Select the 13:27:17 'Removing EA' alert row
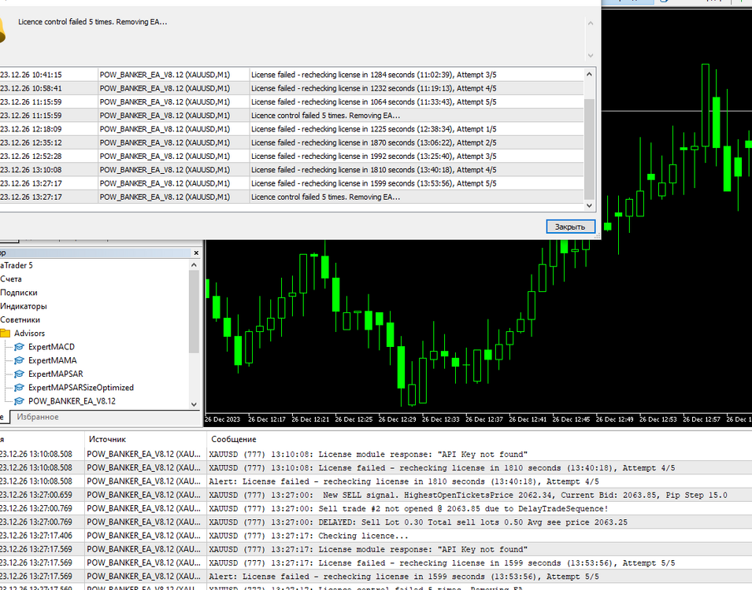The height and width of the screenshot is (590, 752). [291, 197]
